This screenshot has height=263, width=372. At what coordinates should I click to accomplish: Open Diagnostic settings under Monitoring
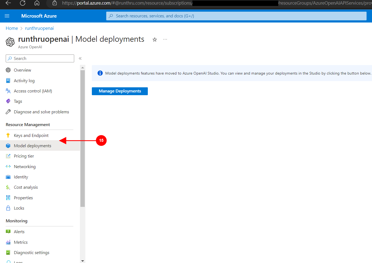32,253
